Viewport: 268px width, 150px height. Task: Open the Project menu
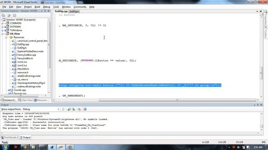coord(28,7)
